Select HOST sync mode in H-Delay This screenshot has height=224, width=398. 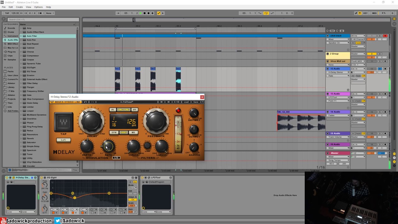coord(124,133)
